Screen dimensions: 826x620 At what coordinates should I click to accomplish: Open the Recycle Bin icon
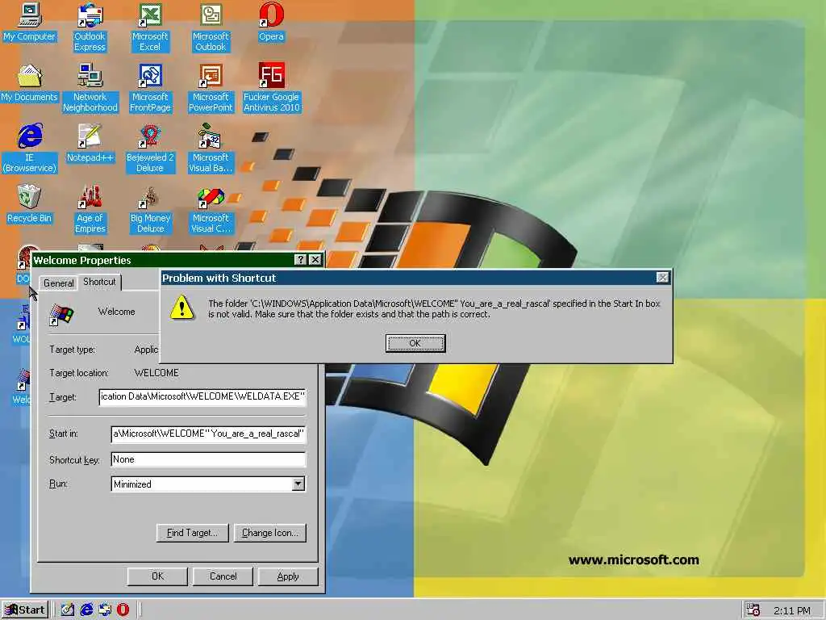29,204
